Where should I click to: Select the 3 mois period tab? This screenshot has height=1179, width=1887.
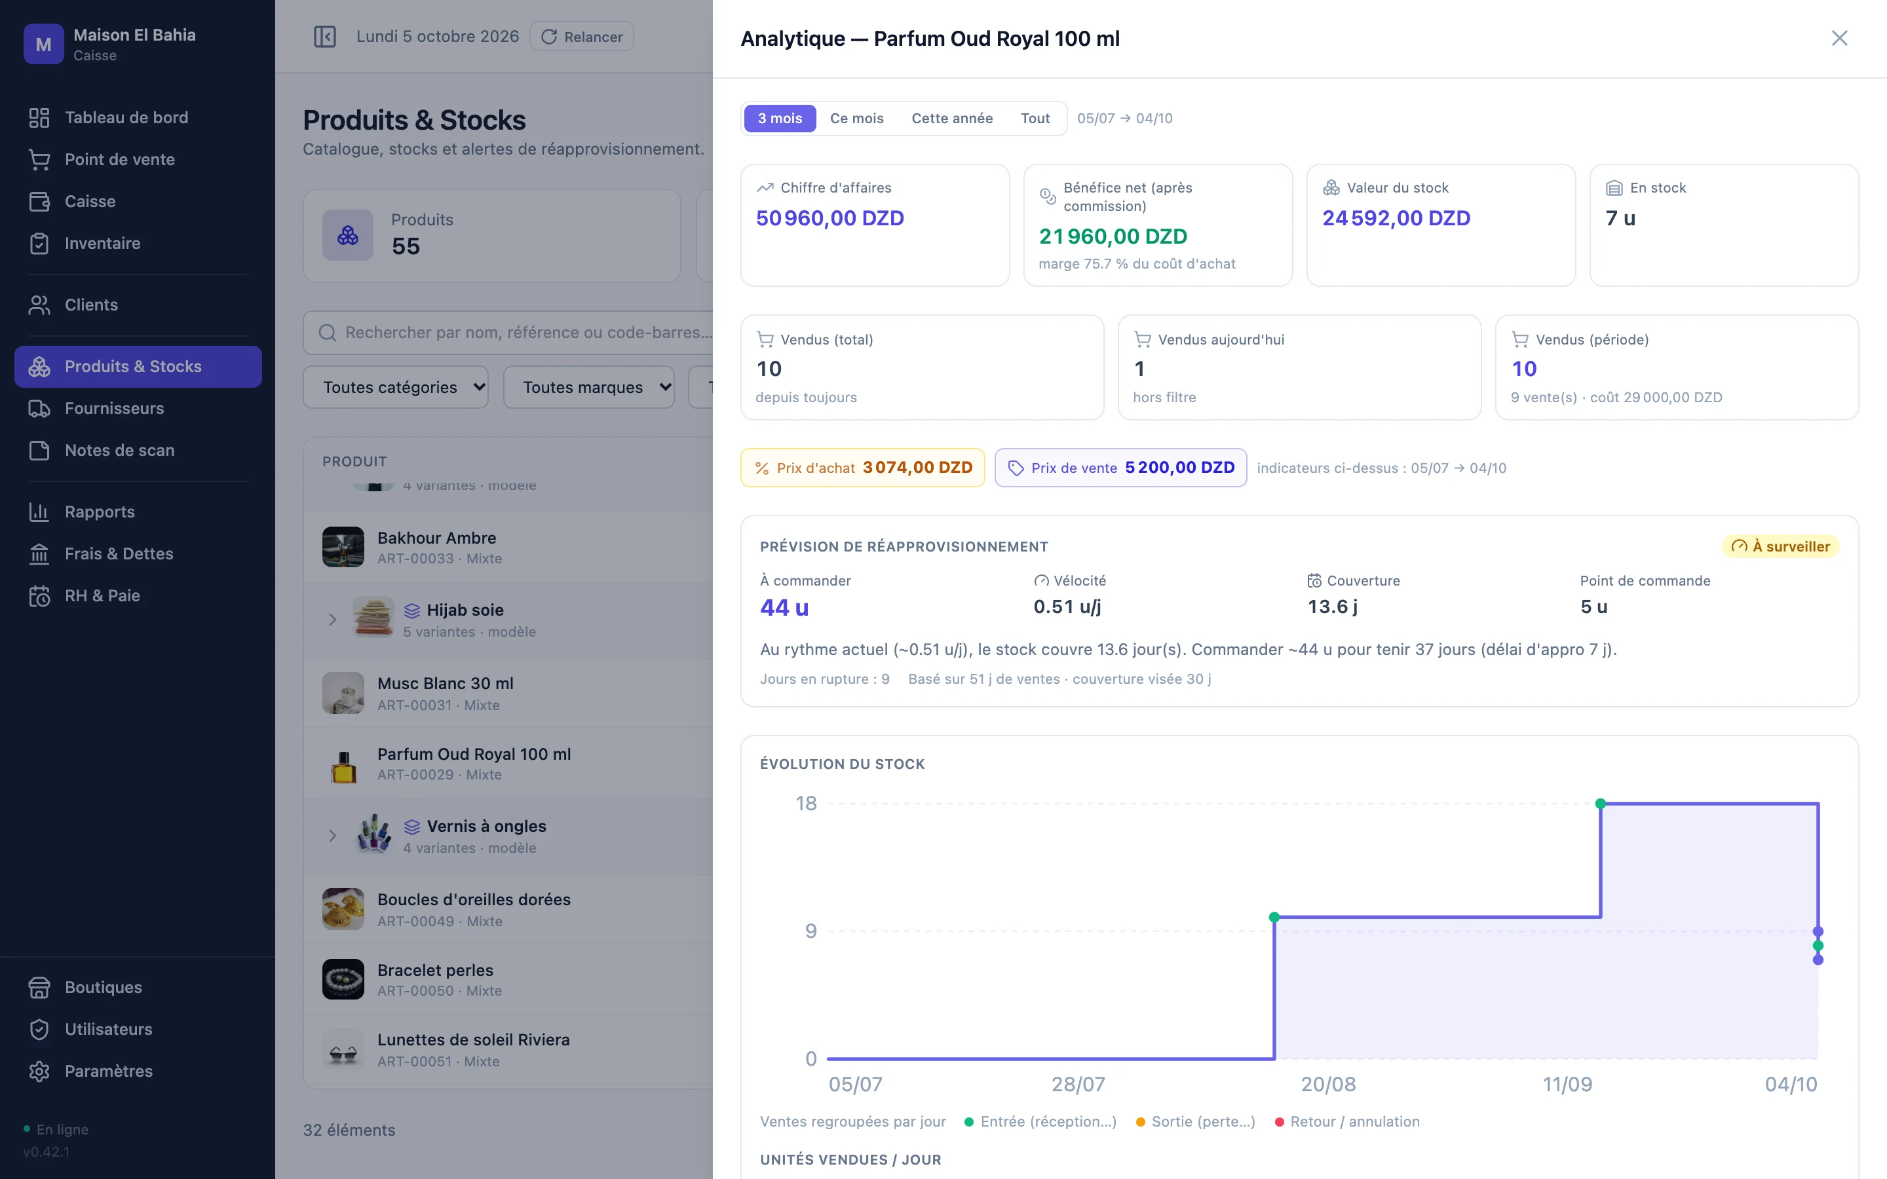click(780, 119)
